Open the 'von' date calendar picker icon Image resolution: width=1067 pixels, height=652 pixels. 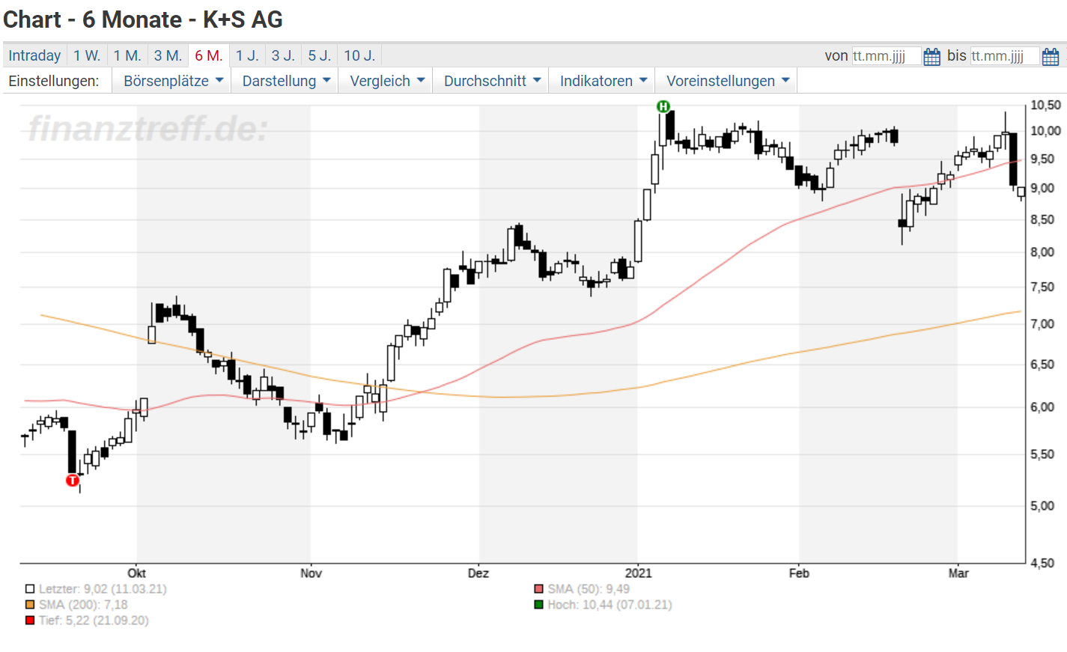tap(931, 56)
